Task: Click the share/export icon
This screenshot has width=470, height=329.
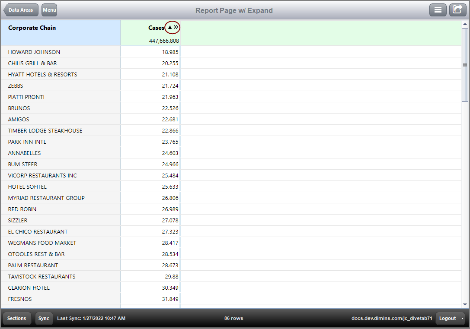Action: click(x=457, y=9)
